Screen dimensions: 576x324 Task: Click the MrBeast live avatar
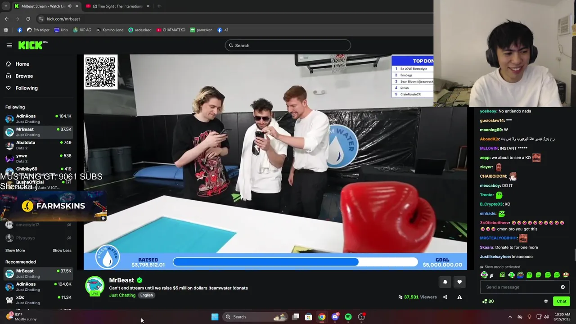[x=95, y=286]
